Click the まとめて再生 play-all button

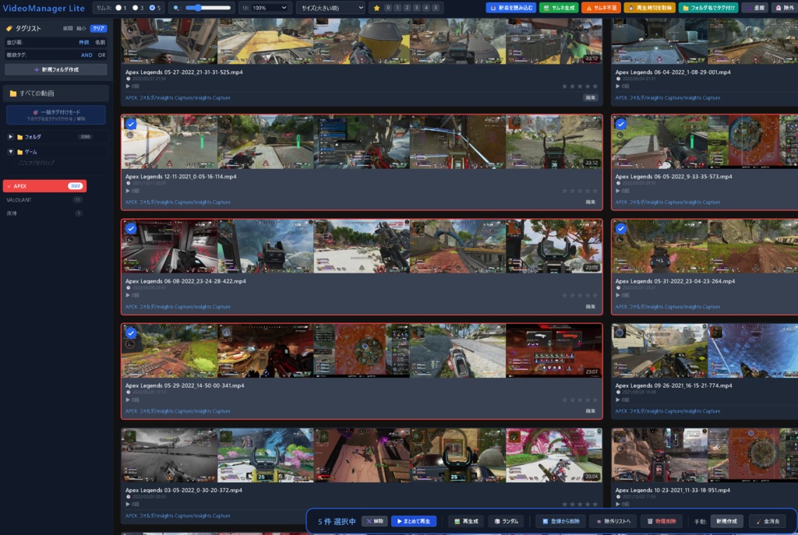click(414, 521)
